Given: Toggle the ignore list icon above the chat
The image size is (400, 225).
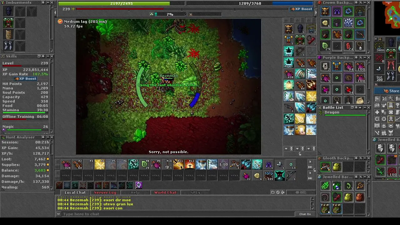Looking at the screenshot, I should [278, 192].
